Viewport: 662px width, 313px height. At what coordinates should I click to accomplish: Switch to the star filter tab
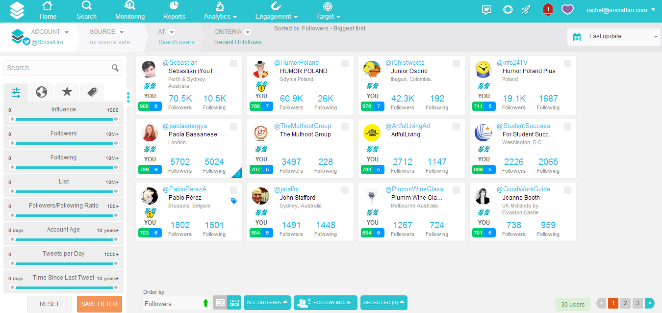pos(67,92)
